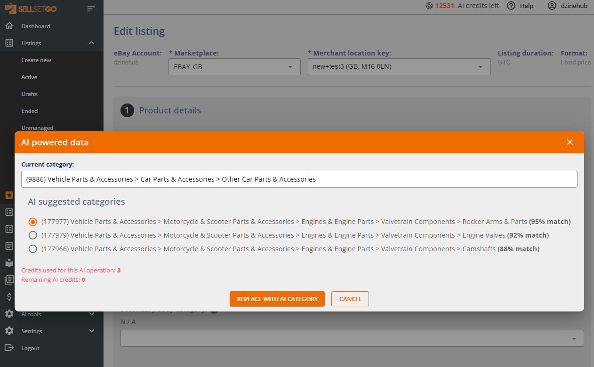
Task: Open the Marketplace EBAY_GB dropdown
Action: (234, 67)
